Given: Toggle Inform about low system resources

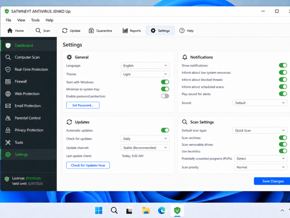Looking at the screenshot, I should click(x=283, y=72).
